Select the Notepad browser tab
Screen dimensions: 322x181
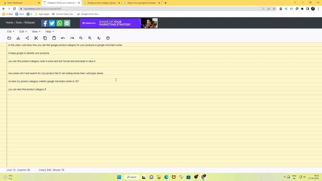coord(61,3)
